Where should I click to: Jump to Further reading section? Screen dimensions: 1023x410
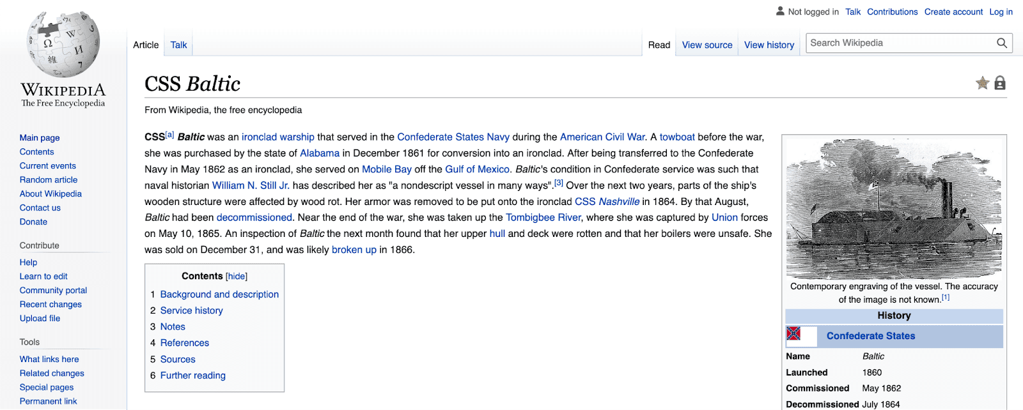pos(193,376)
